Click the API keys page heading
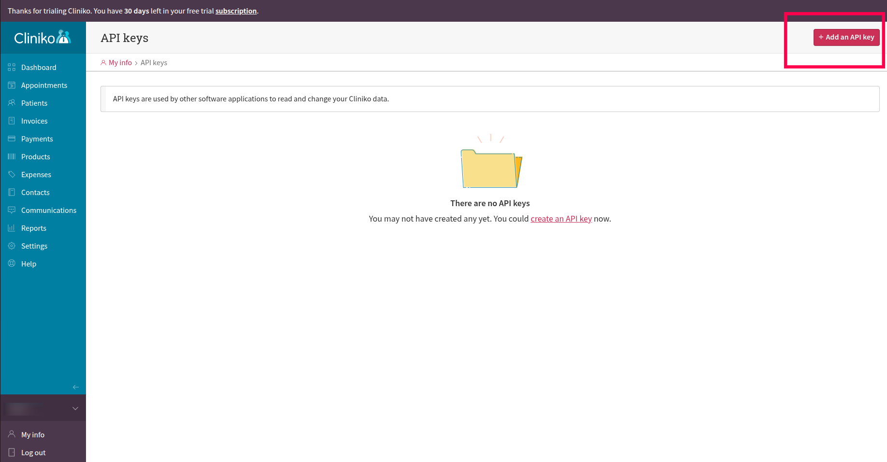The width and height of the screenshot is (887, 462). 125,38
